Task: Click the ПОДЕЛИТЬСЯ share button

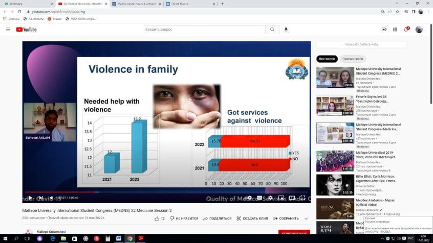Action: click(217, 218)
